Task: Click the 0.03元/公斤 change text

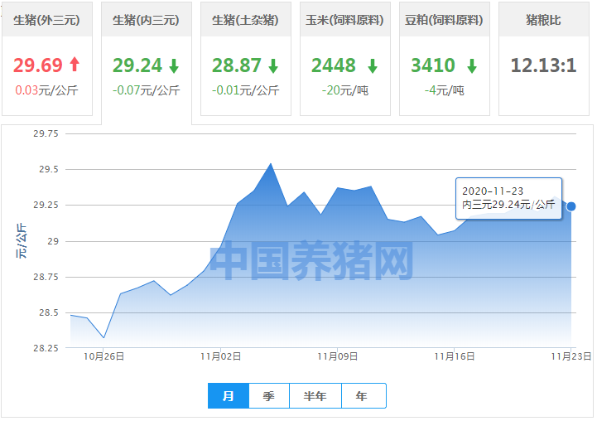Action: 47,90
